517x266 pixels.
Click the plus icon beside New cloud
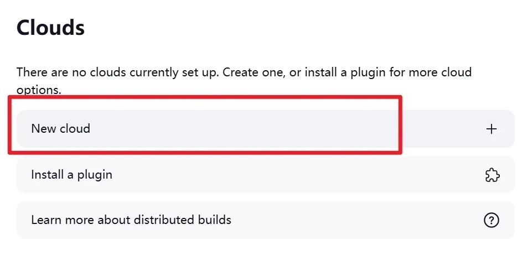491,129
